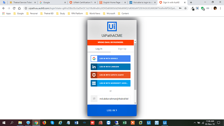
Task: Open Skype from the taskbar
Action: click(x=52, y=123)
